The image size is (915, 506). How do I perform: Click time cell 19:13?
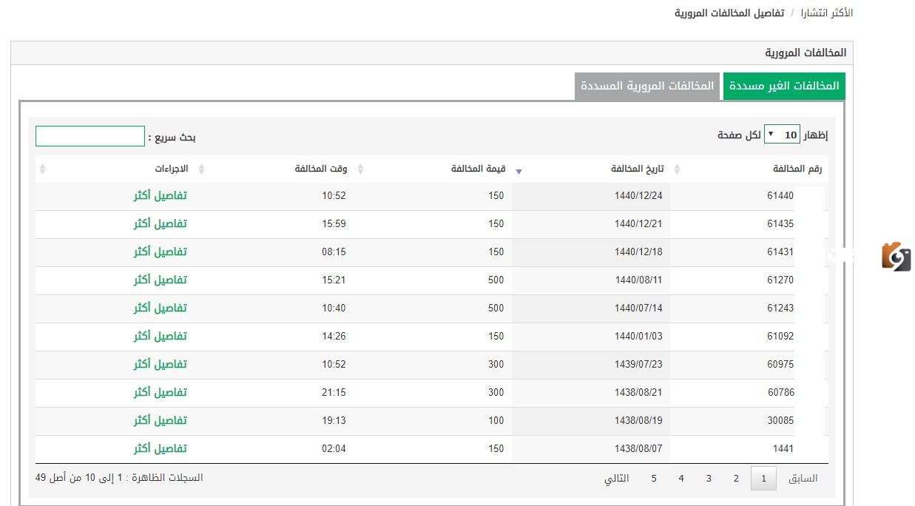tap(334, 421)
